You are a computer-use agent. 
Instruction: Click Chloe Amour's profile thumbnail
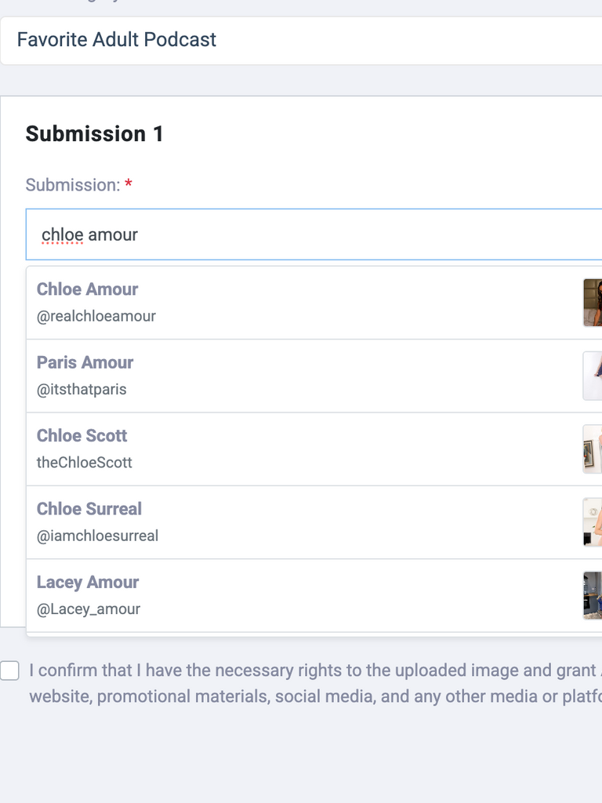(x=593, y=303)
